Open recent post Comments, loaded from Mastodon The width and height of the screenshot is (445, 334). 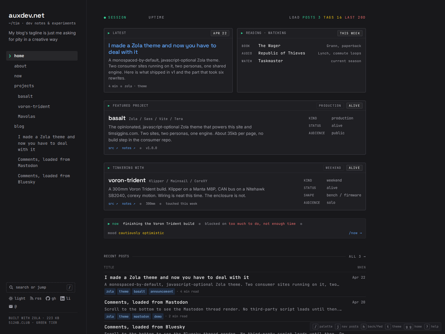[x=146, y=302]
